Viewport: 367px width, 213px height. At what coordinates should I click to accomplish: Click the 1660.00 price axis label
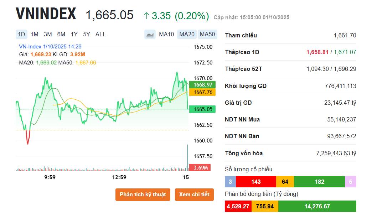coord(203,141)
